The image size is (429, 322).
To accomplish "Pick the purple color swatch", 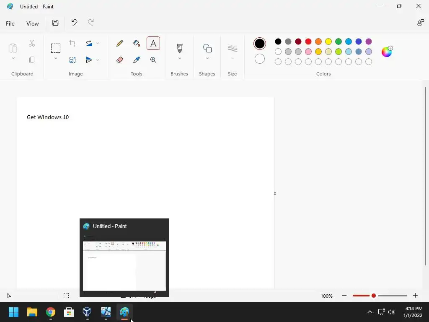I will pos(369,42).
